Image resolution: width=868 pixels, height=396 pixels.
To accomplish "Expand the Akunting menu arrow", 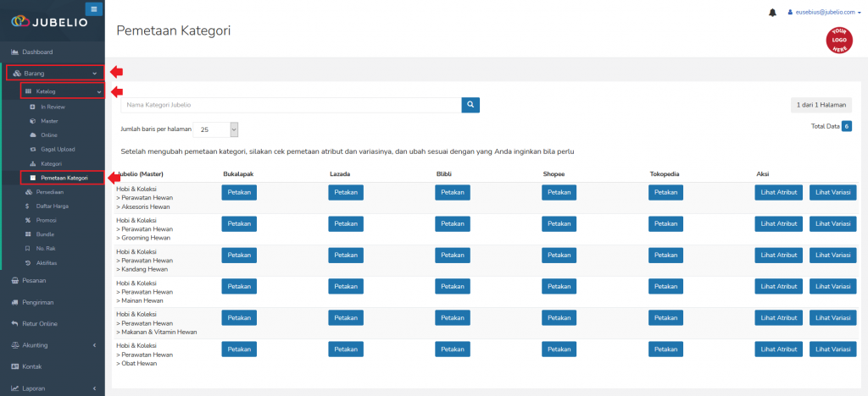I will click(95, 345).
